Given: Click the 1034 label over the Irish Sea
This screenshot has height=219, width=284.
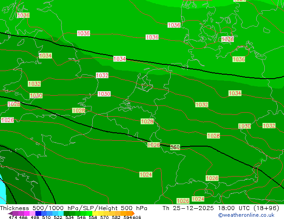Looking at the screenshot, I should tap(45, 56).
